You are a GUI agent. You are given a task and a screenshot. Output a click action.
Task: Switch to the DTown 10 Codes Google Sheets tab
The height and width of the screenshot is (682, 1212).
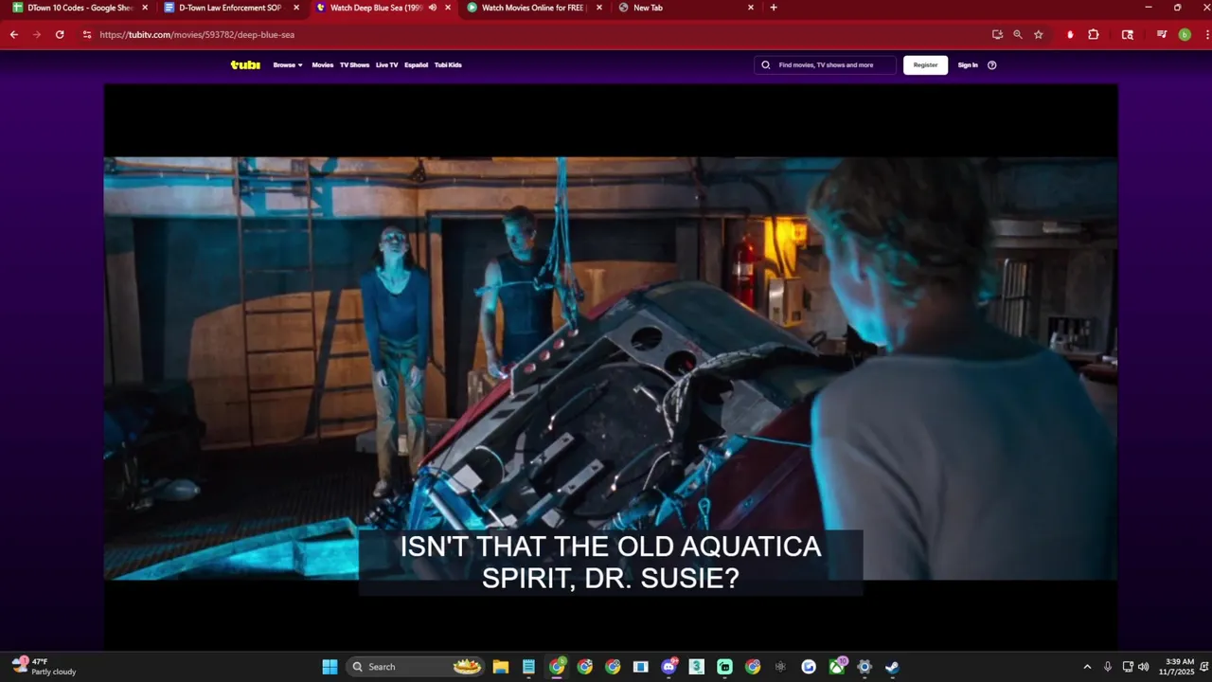80,8
